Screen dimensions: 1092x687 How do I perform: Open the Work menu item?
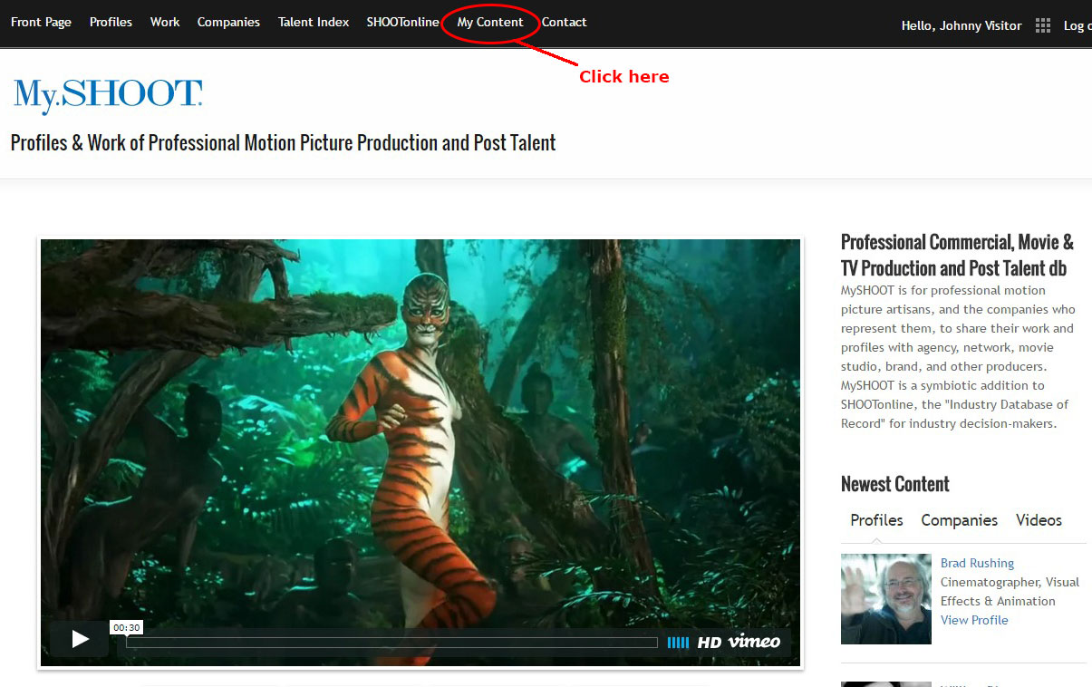[165, 22]
